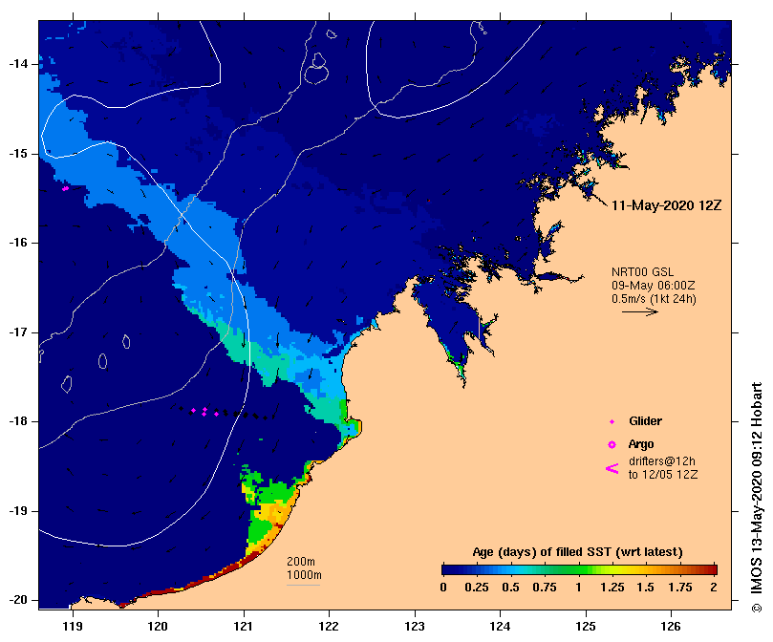The width and height of the screenshot is (773, 642).
Task: Click the longitude label 125
Action: pos(586,626)
